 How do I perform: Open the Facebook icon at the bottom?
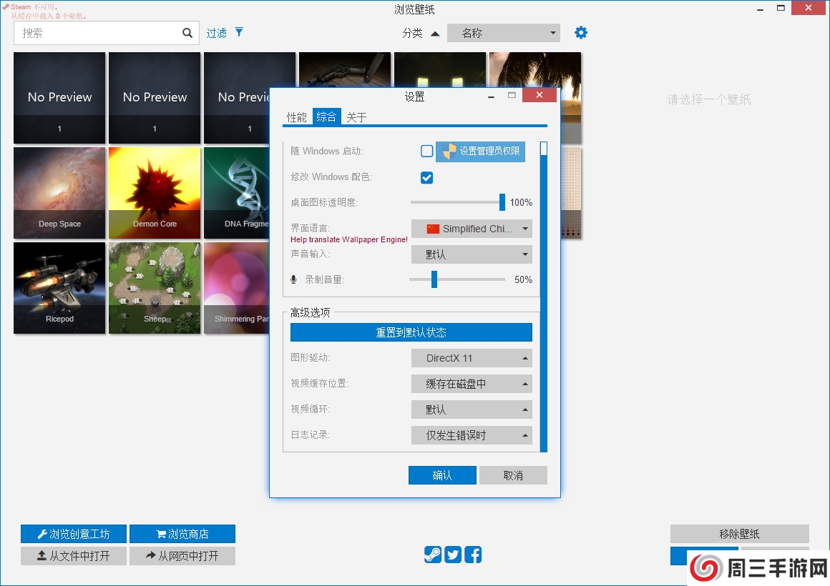[x=472, y=555]
